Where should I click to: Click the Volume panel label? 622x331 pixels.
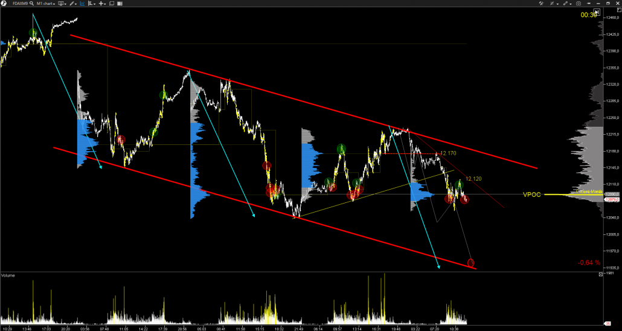pyautogui.click(x=8, y=275)
